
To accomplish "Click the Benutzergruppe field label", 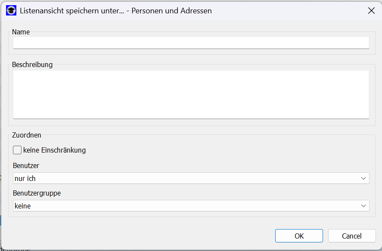I will (x=37, y=193).
